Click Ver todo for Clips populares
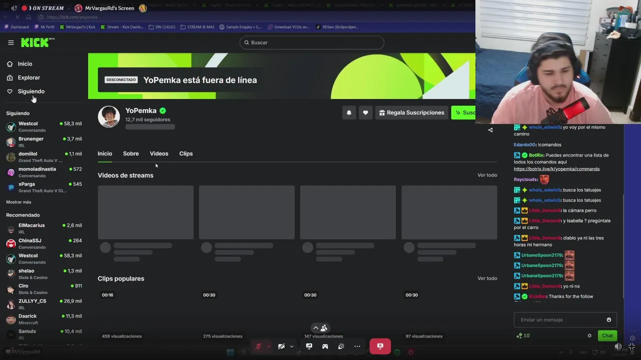 (x=487, y=278)
